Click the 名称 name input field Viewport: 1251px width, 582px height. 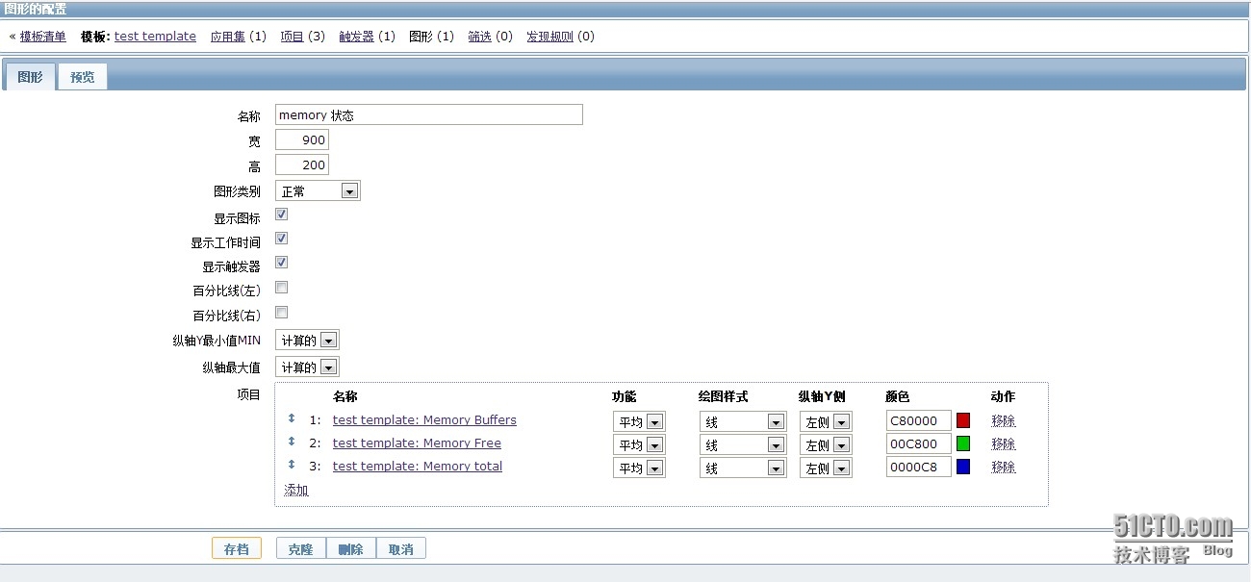[428, 114]
